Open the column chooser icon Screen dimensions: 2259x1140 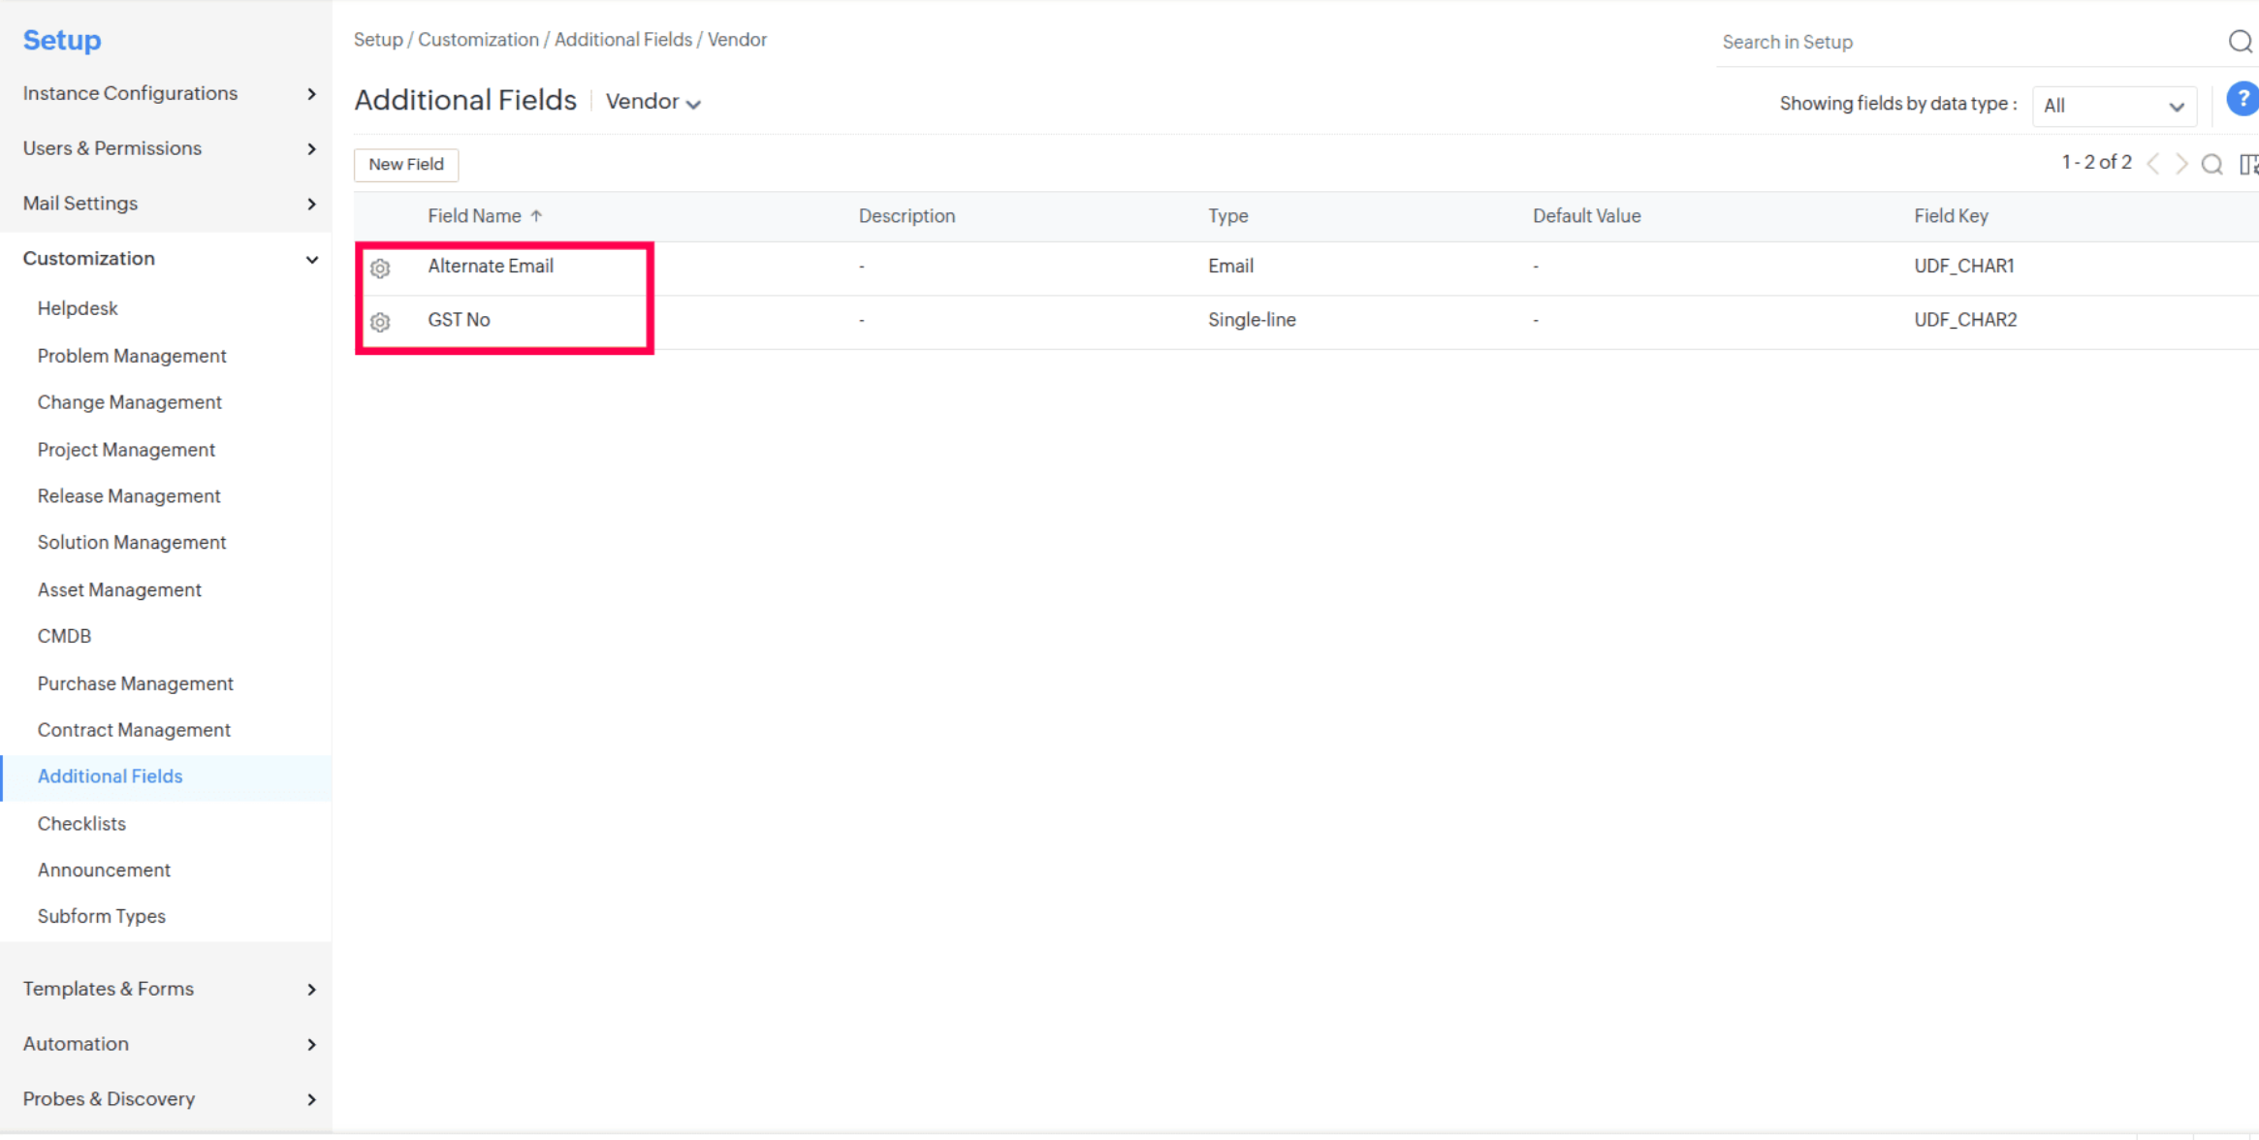(x=2248, y=164)
